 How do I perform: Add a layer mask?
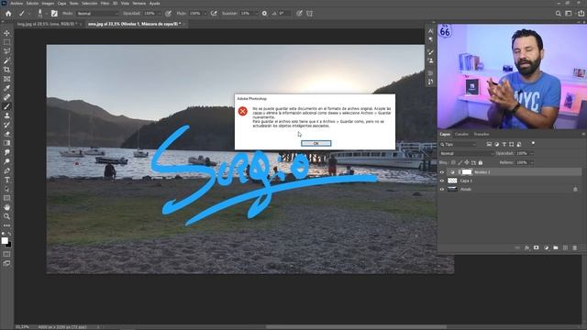pos(536,247)
